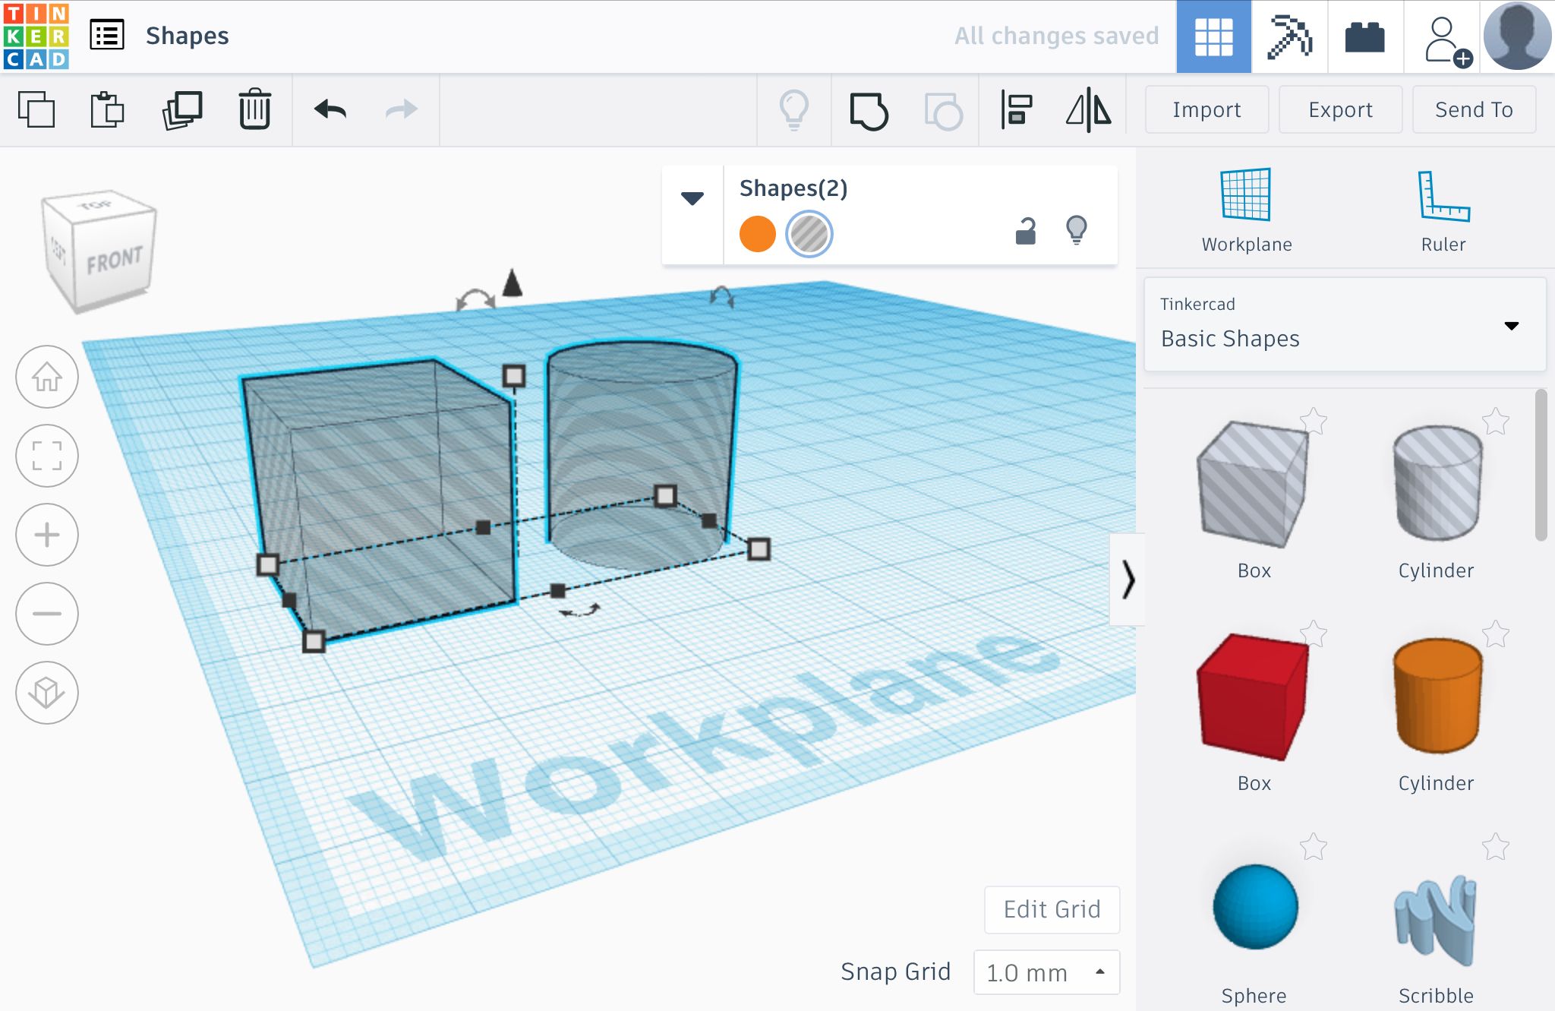Viewport: 1555px width, 1011px height.
Task: Open the Basic Shapes library dropdown
Action: click(x=1345, y=325)
